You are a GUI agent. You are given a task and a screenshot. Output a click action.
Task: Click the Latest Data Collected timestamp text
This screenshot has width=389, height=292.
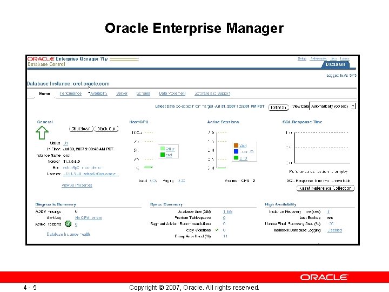pos(210,107)
